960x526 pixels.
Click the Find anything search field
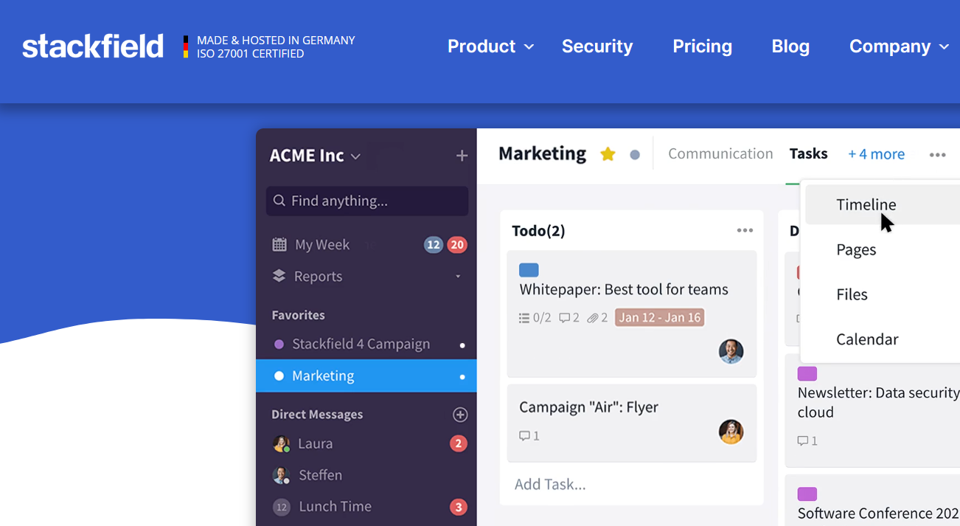(x=367, y=201)
